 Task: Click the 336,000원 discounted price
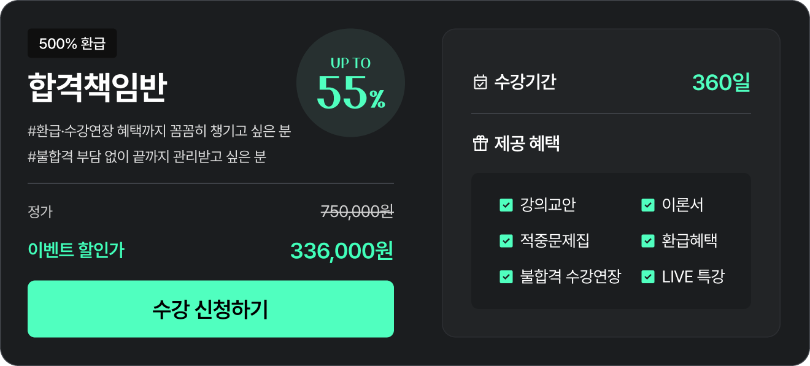point(341,251)
